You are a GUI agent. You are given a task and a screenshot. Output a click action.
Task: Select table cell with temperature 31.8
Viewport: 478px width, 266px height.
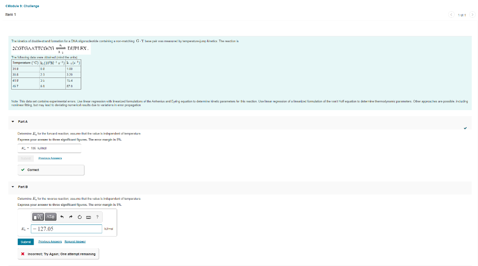[x=26, y=69]
